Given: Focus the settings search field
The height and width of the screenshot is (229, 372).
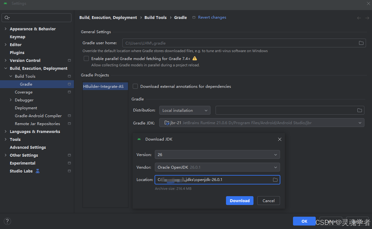Looking at the screenshot, I should point(37,18).
